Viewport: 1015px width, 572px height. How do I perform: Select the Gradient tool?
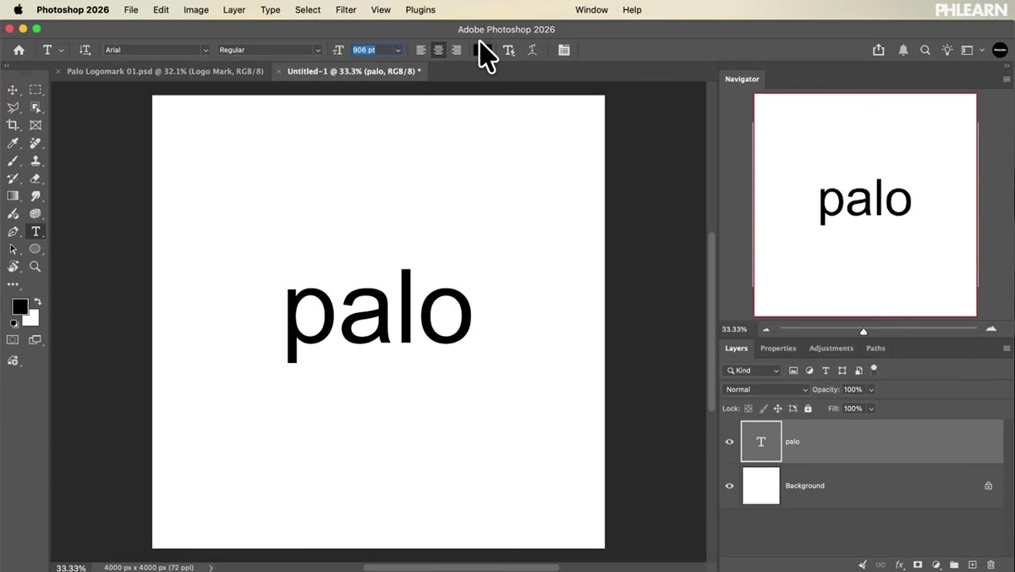pyautogui.click(x=13, y=195)
